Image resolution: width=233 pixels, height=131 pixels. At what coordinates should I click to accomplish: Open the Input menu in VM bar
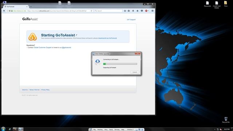click(x=111, y=130)
